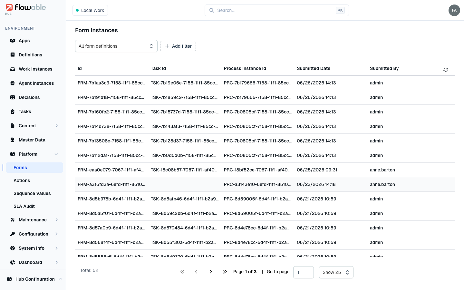
Task: Open the Show 25 page size dropdown
Action: pyautogui.click(x=336, y=272)
